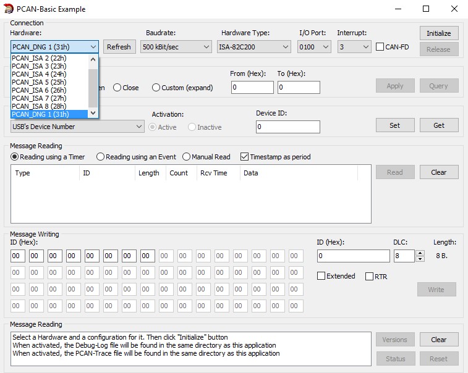The image size is (468, 373).
Task: Click the Get parameter button
Action: pyautogui.click(x=439, y=125)
